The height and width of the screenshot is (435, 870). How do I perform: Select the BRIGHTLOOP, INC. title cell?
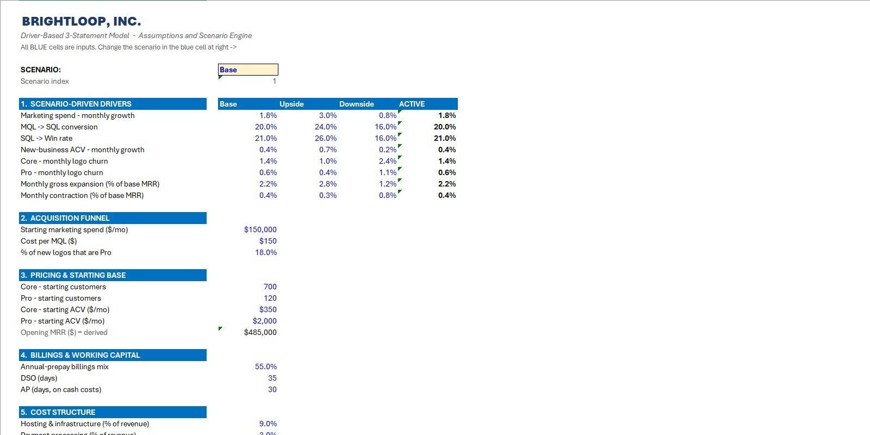[82, 22]
